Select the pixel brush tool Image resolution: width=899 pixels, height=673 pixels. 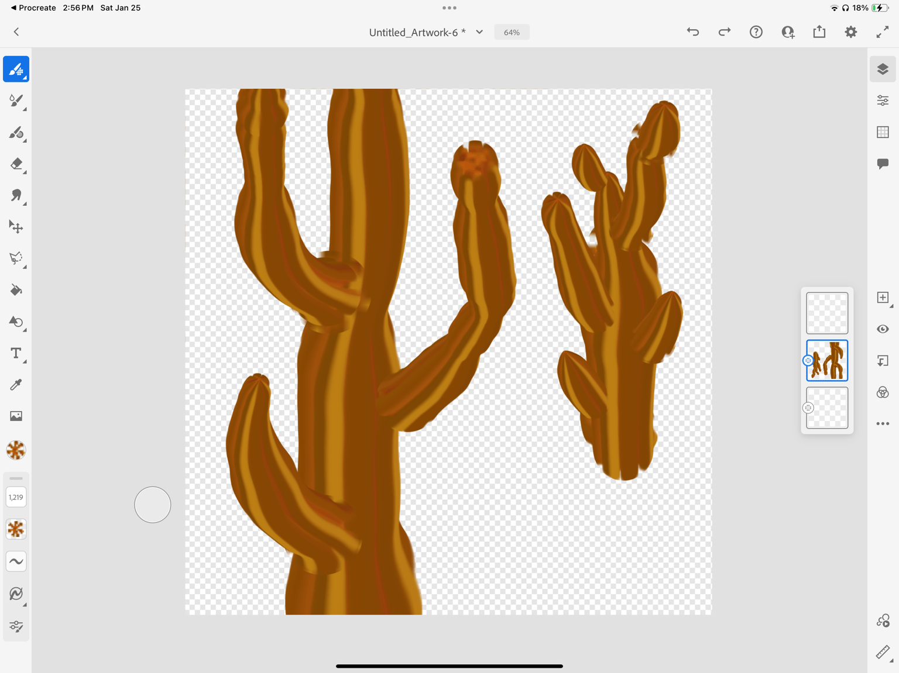coord(16,69)
